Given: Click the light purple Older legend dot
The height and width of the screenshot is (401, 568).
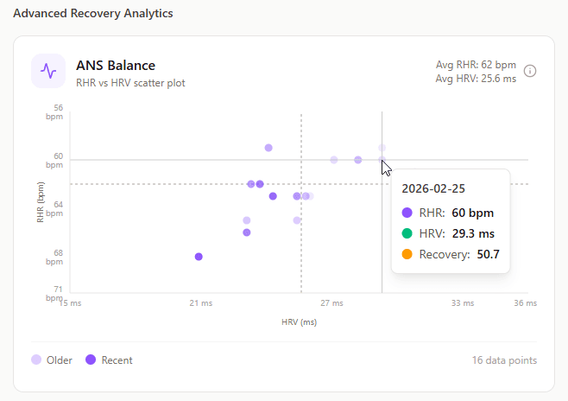Looking at the screenshot, I should [36, 360].
